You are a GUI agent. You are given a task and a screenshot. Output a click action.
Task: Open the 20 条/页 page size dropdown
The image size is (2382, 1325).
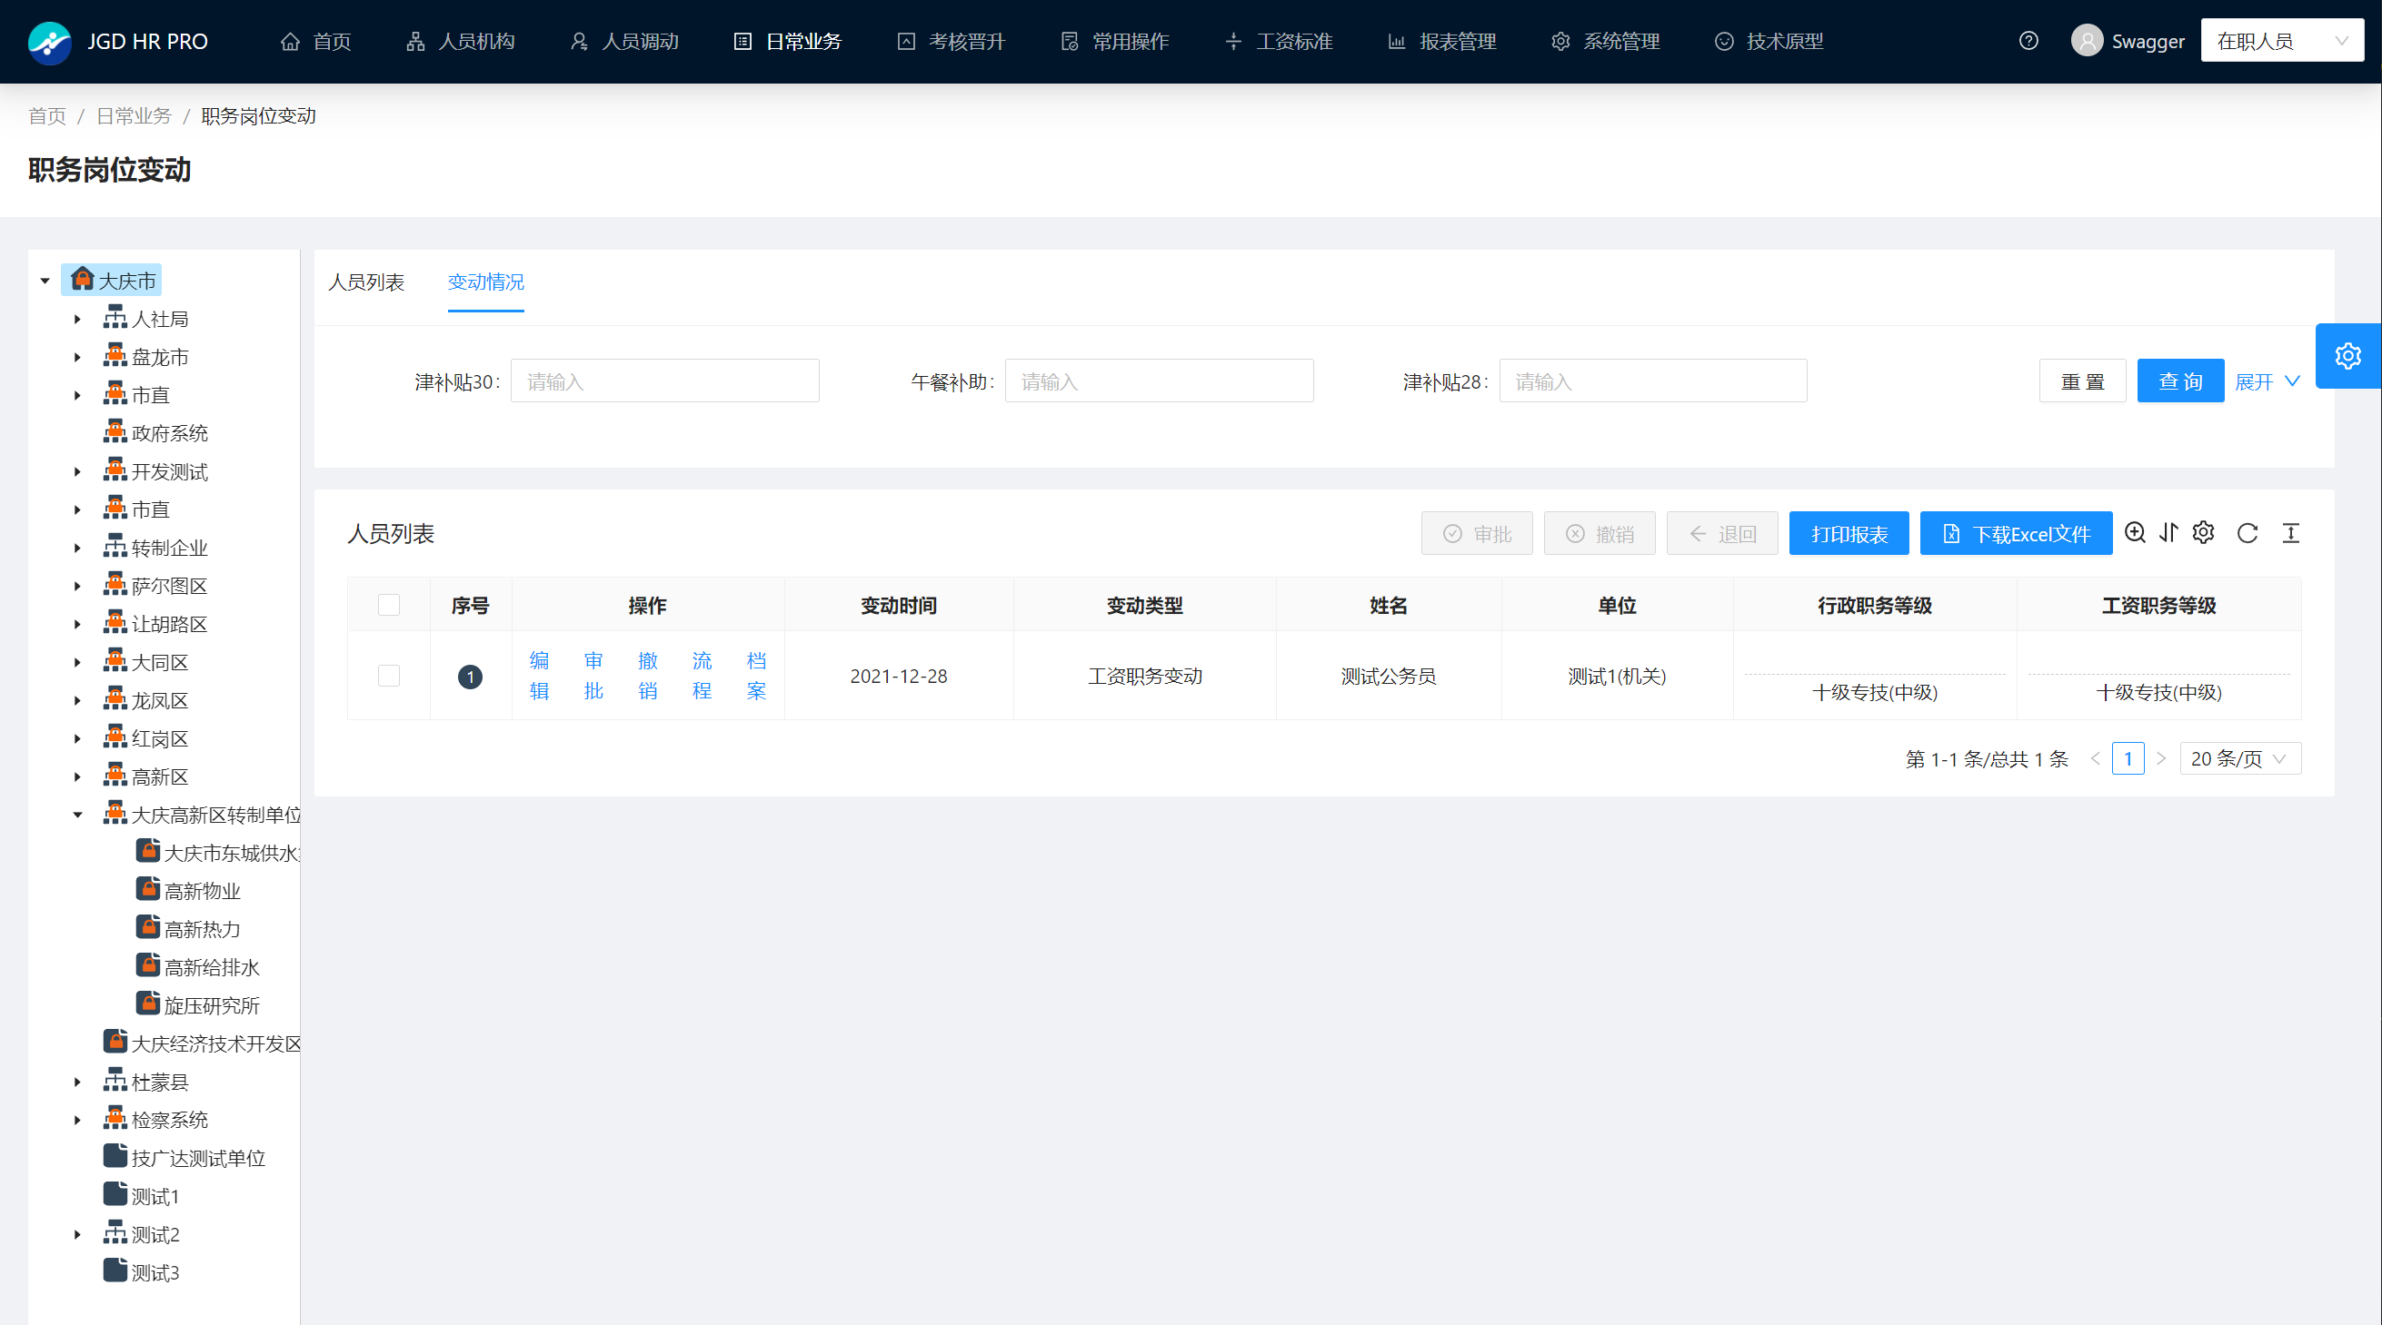(2239, 758)
